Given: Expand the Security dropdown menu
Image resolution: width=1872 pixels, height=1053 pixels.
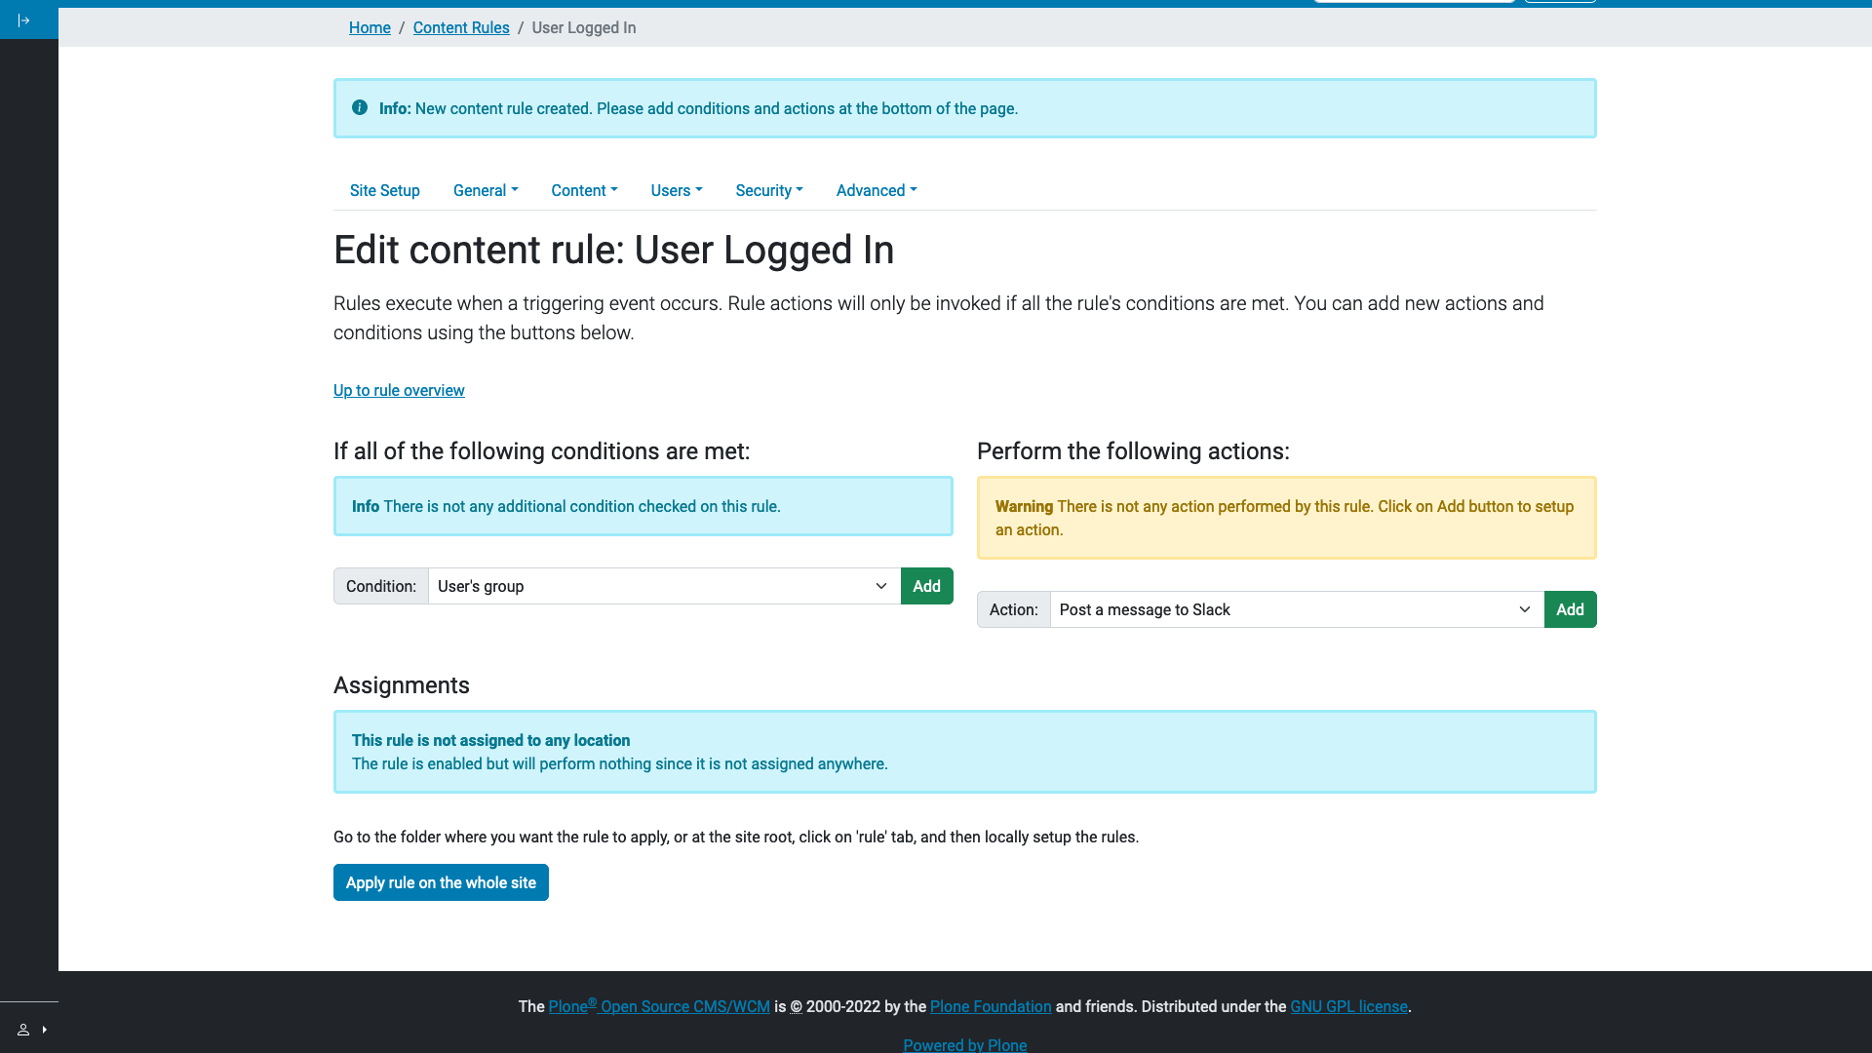Looking at the screenshot, I should 769,190.
